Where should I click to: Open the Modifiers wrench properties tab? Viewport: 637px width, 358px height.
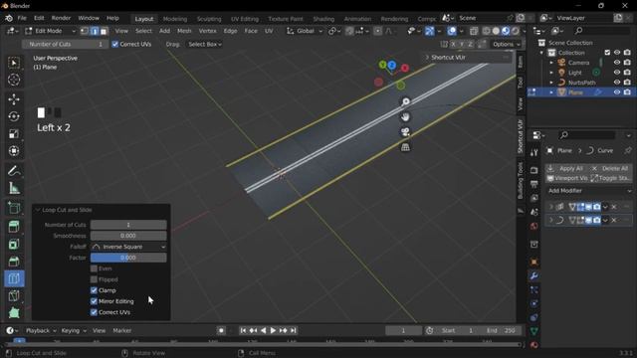(x=533, y=276)
